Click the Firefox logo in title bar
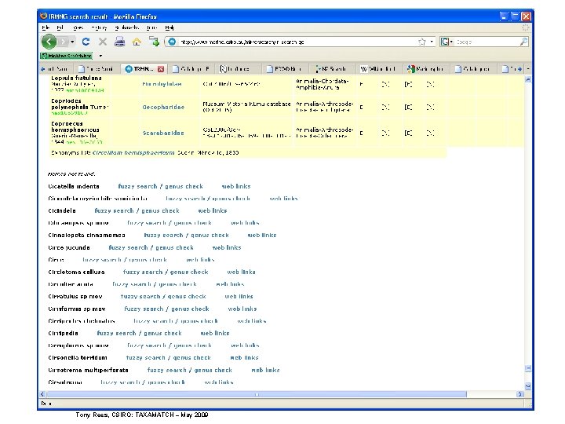 44,16
